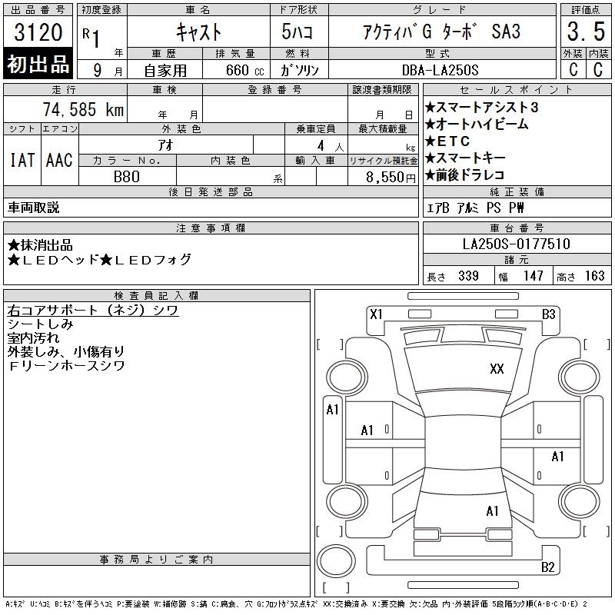Select the air conditioner value AAC
The image size is (615, 615).
point(59,160)
